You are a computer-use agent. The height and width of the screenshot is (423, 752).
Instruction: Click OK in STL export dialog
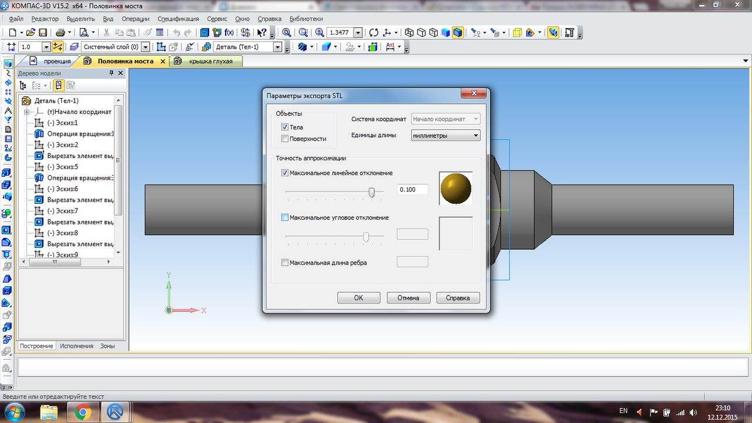tap(358, 298)
